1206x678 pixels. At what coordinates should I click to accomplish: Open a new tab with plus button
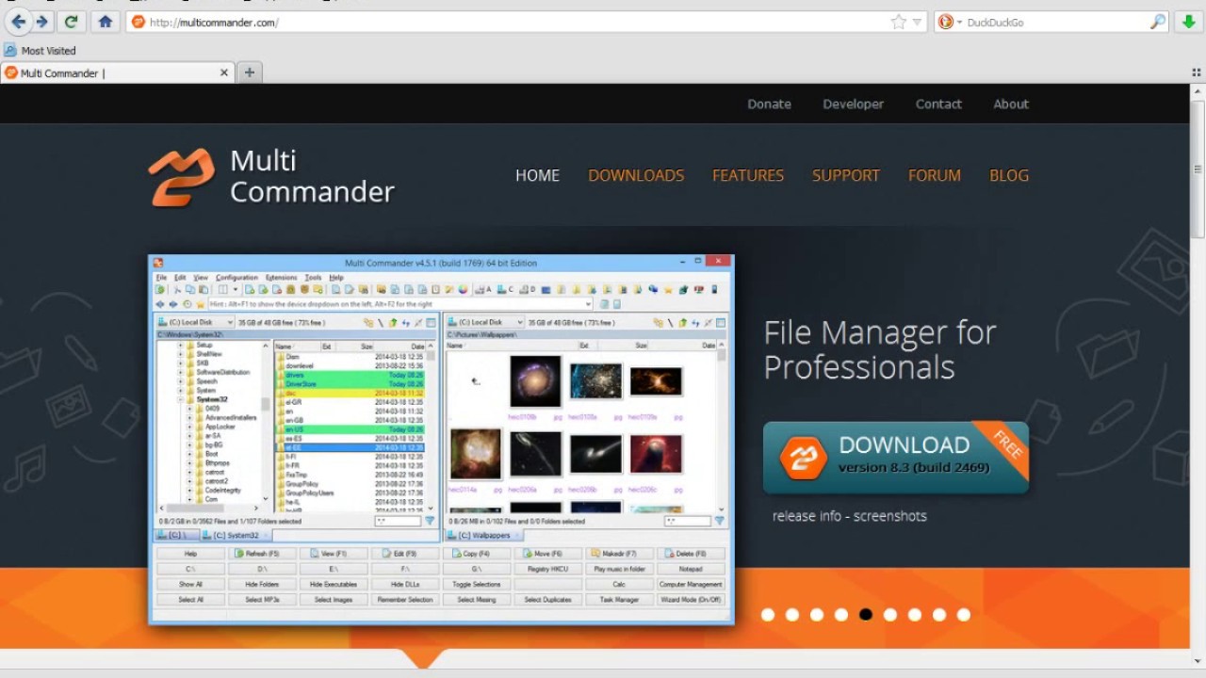[x=249, y=73]
